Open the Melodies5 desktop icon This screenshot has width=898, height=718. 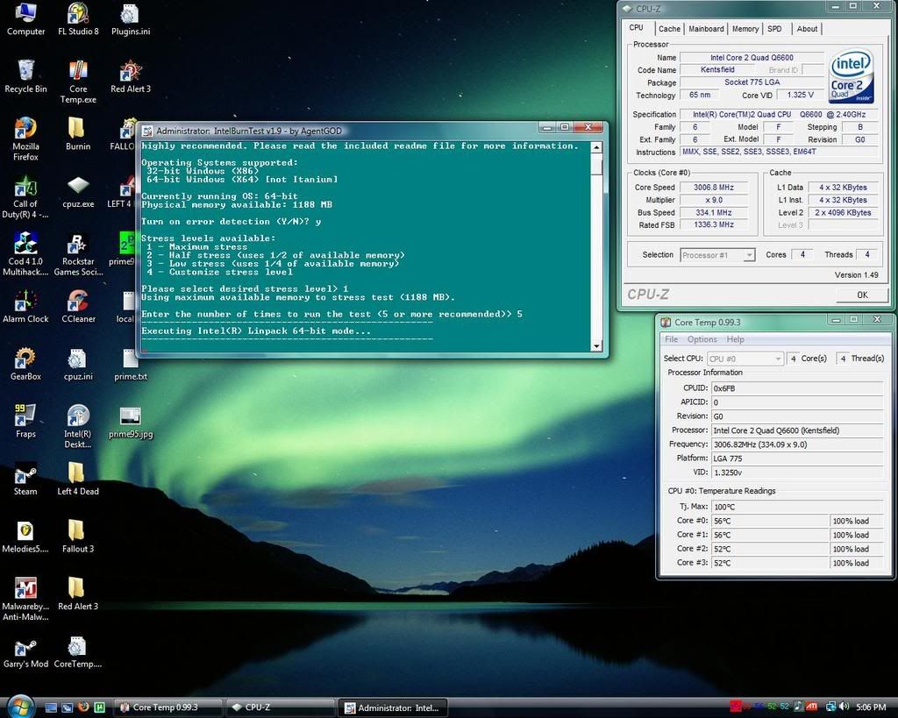[25, 536]
